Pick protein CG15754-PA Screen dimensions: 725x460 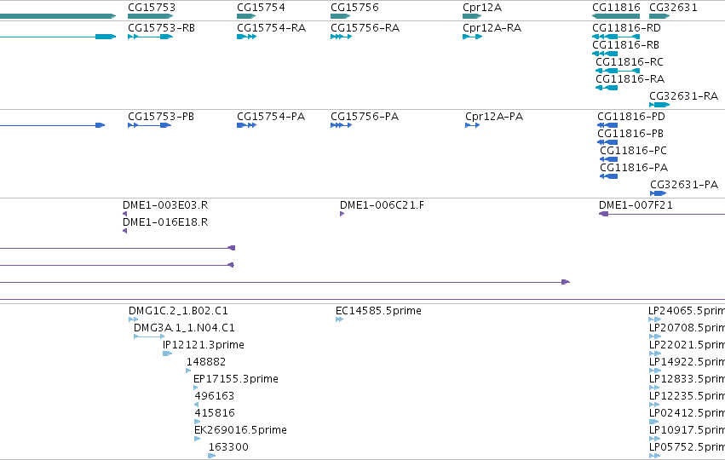coord(246,125)
